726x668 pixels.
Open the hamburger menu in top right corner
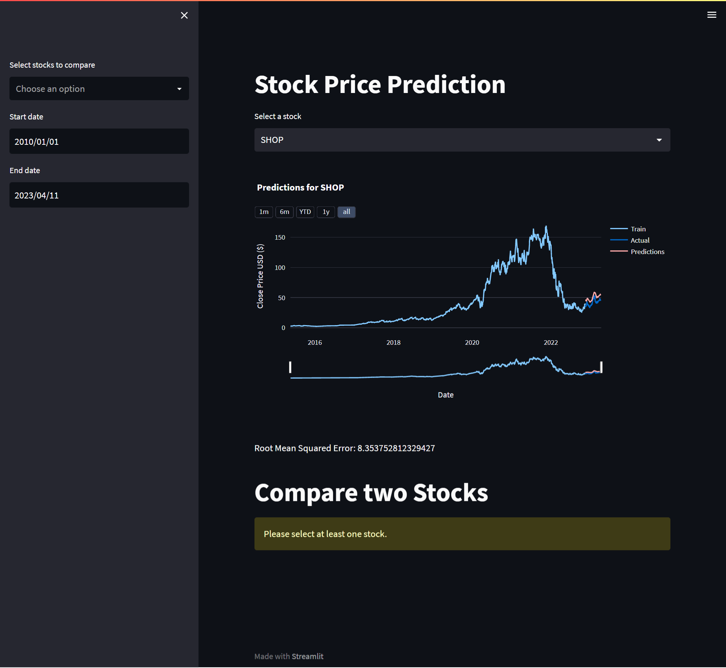tap(712, 15)
